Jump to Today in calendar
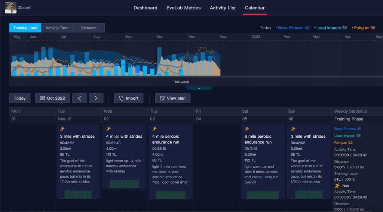The image size is (383, 212). click(20, 98)
